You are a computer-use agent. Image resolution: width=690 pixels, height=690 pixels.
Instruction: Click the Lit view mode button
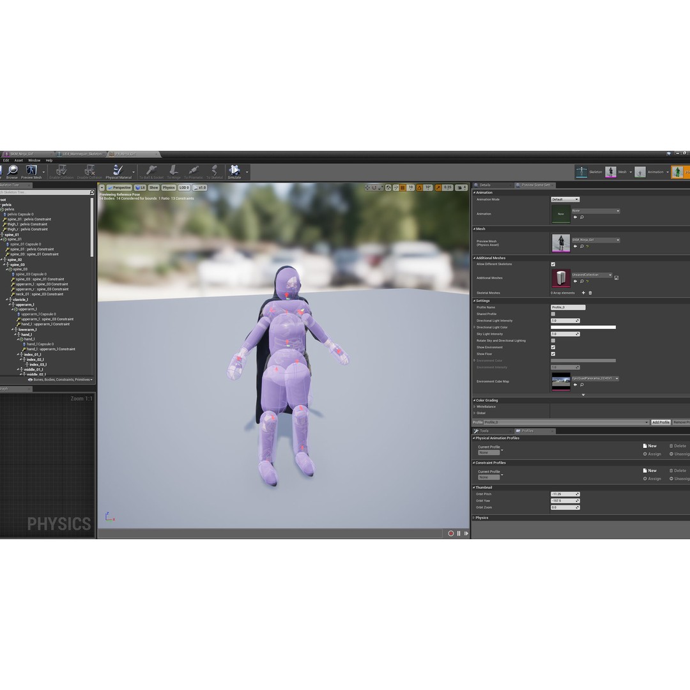[140, 187]
